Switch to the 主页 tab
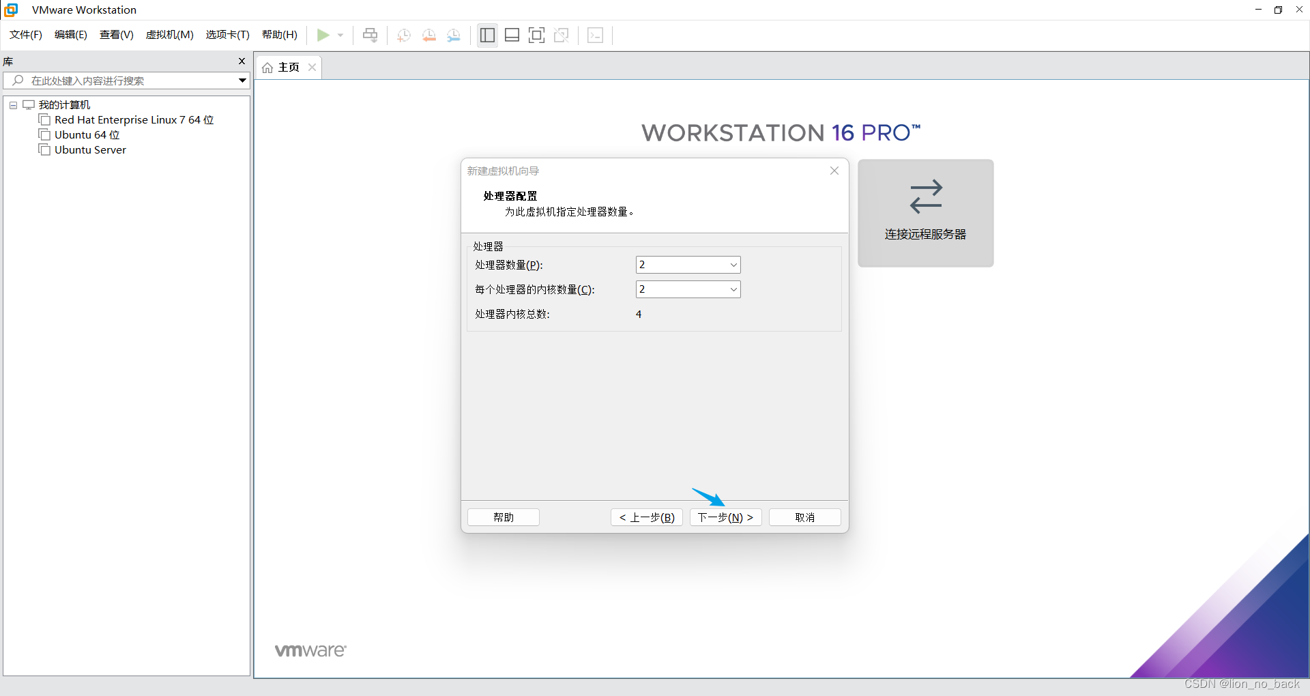The width and height of the screenshot is (1310, 696). click(x=289, y=68)
